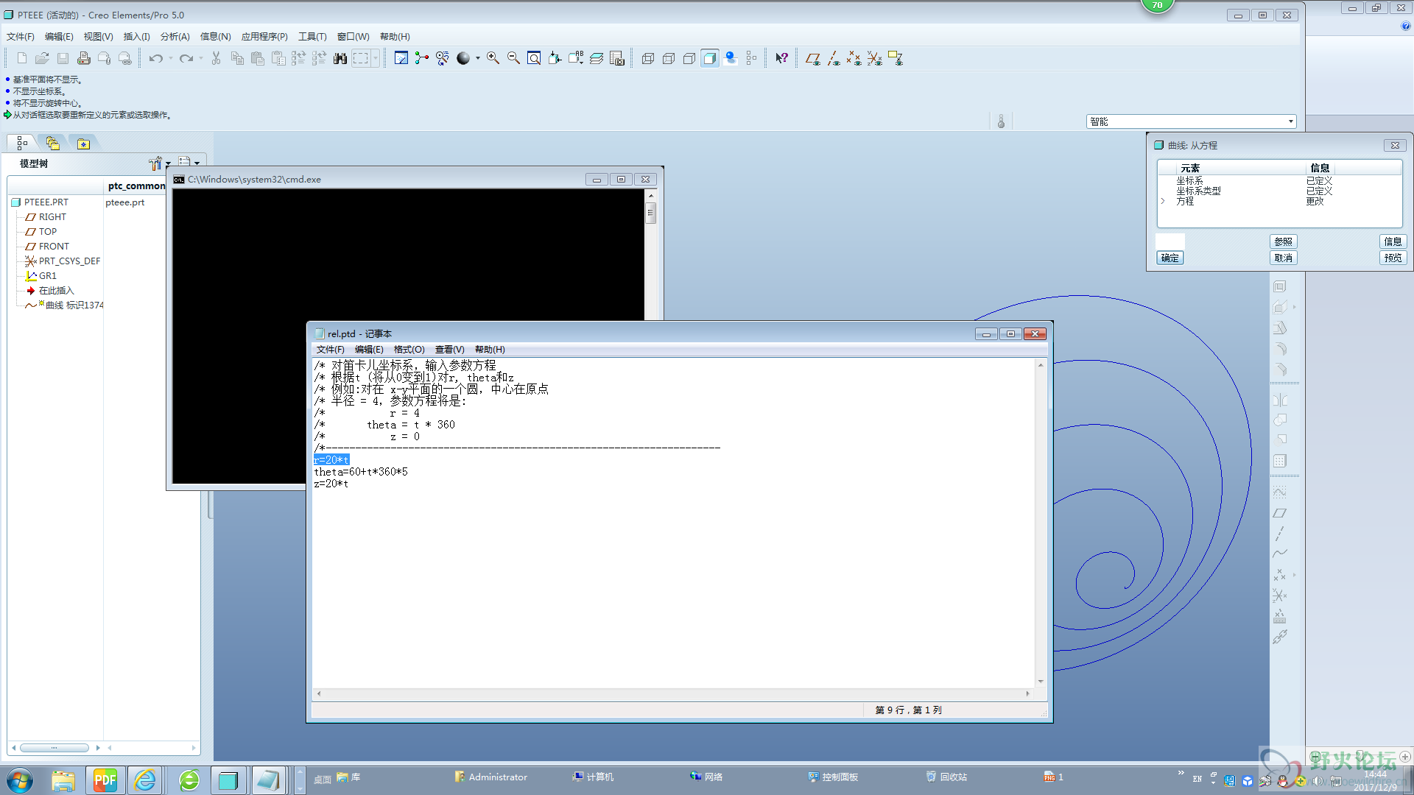Select No Hidden display style
This screenshot has height=795, width=1414.
pyautogui.click(x=689, y=58)
